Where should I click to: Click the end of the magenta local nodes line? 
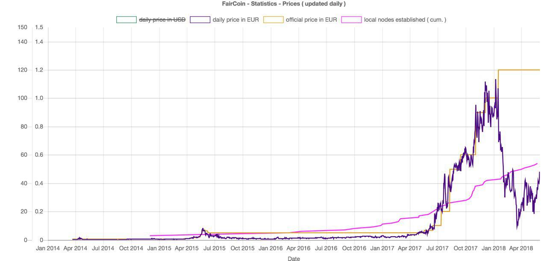(537, 164)
